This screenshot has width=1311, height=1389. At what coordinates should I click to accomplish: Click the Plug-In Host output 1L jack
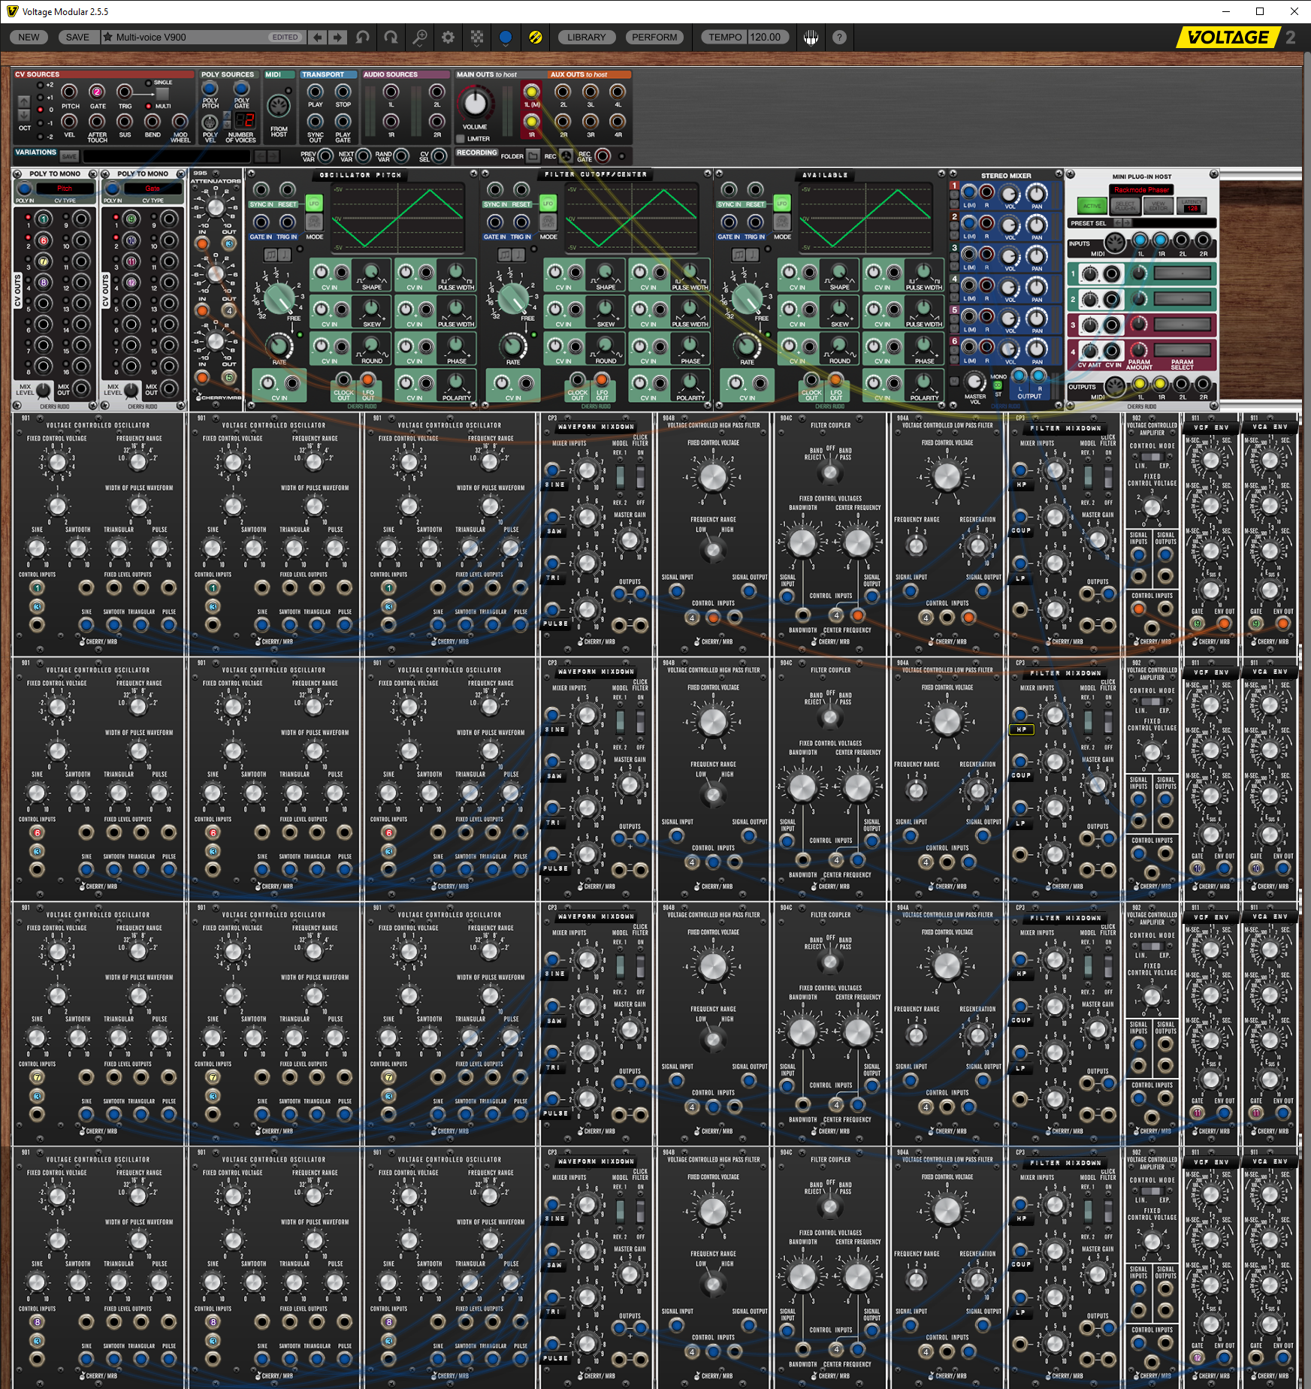(1140, 385)
